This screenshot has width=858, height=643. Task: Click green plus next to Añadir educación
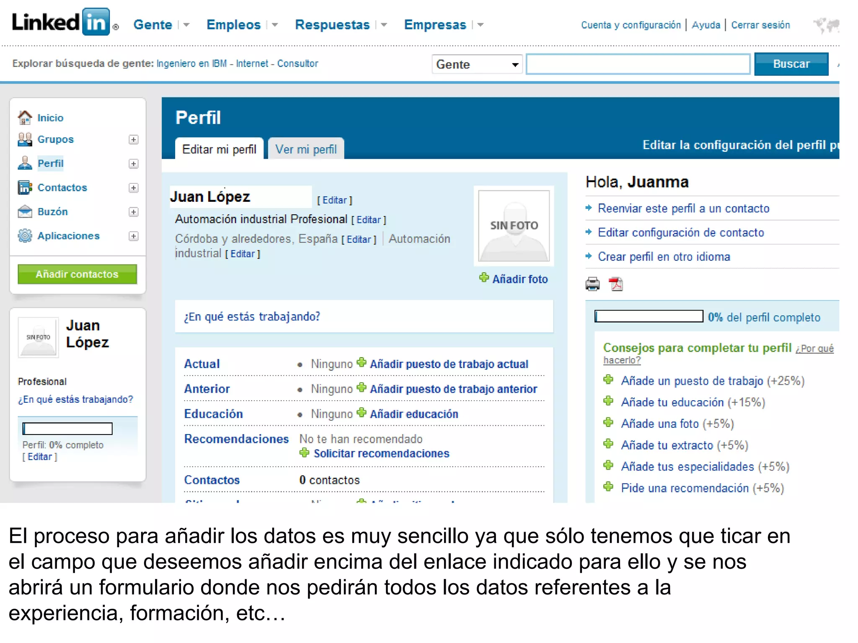[x=362, y=413]
